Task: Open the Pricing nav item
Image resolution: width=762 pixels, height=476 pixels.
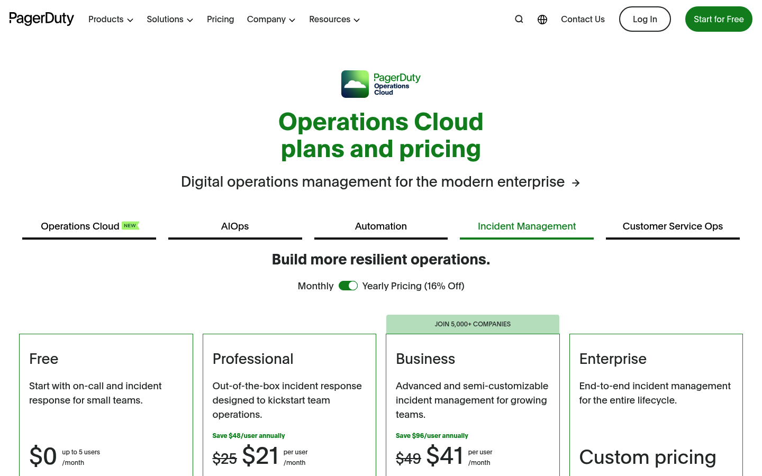Action: coord(220,19)
